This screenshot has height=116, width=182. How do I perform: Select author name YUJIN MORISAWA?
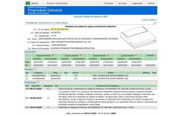pos(59,45)
